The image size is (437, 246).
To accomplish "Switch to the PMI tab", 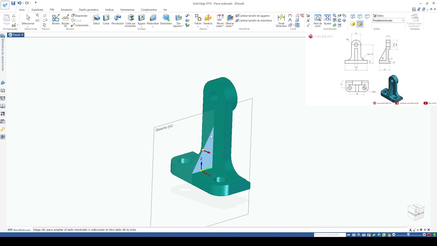I will [52, 10].
